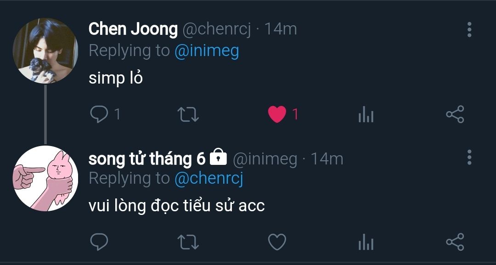496x265 pixels.
Task: Share song tử tháng 6's tweet
Action: pos(455,242)
